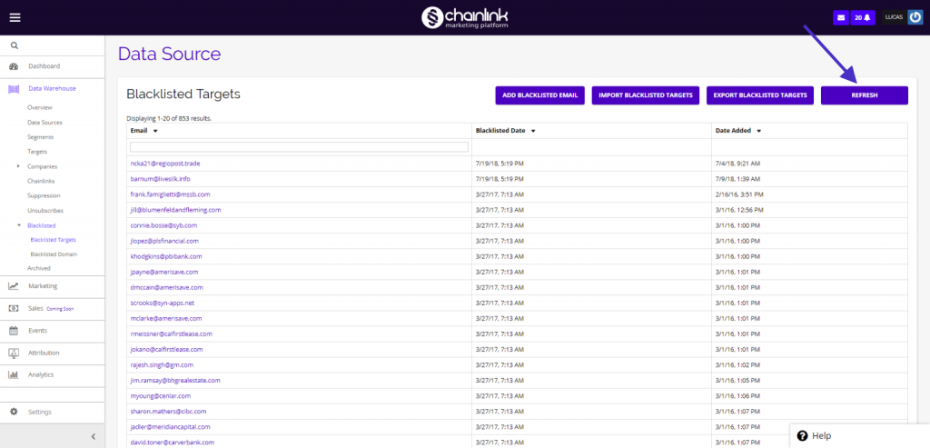Select the date 7/9/18, 1:39 AM

[x=737, y=179]
